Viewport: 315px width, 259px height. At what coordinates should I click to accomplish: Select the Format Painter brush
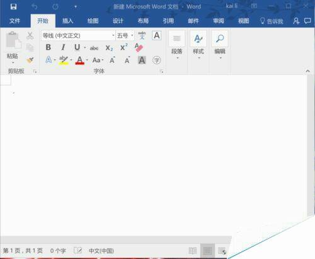[30, 60]
